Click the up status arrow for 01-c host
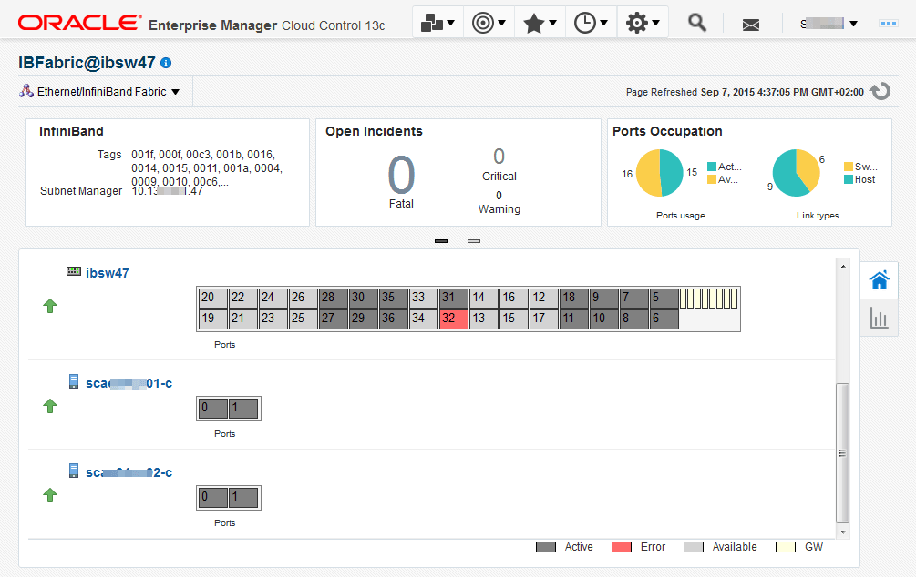 50,406
